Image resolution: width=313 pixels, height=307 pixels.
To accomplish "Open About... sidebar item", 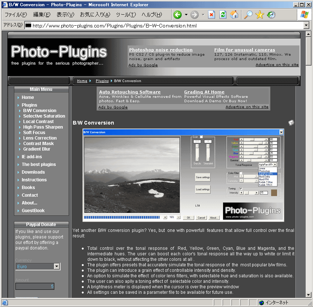I will pos(29,203).
